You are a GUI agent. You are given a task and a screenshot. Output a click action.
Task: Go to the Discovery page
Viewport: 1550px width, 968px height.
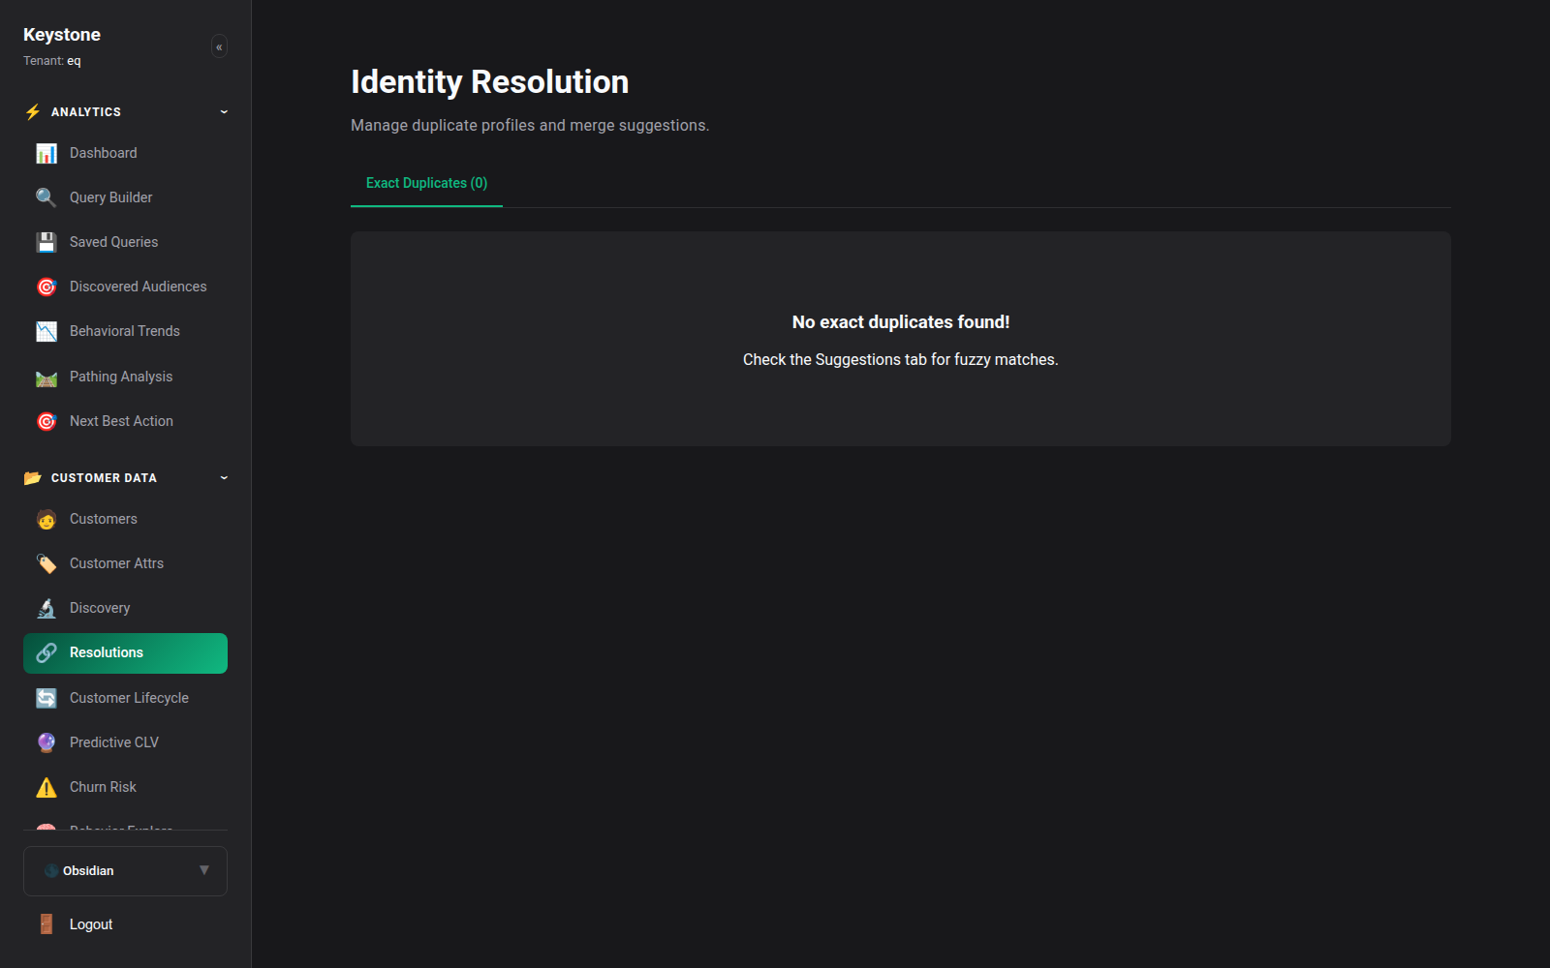pyautogui.click(x=125, y=608)
